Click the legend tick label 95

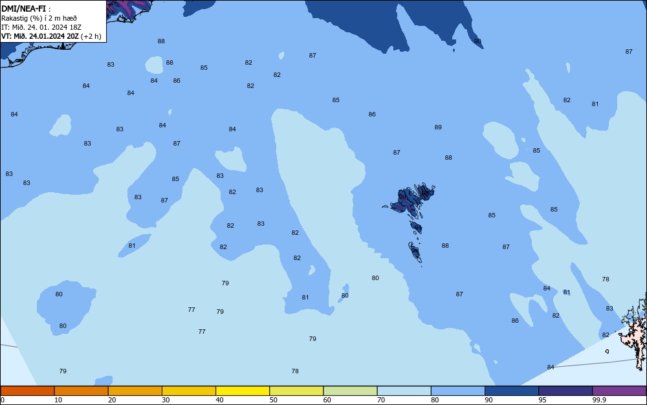543,400
